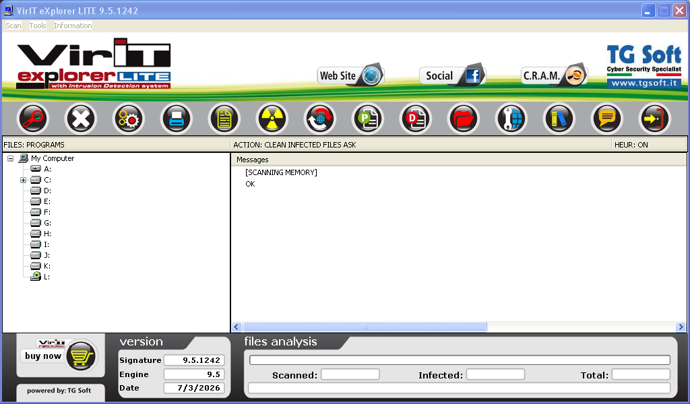Screen dimensions: 690x404
Task: Select drive J: in the tree
Action: click(46, 255)
